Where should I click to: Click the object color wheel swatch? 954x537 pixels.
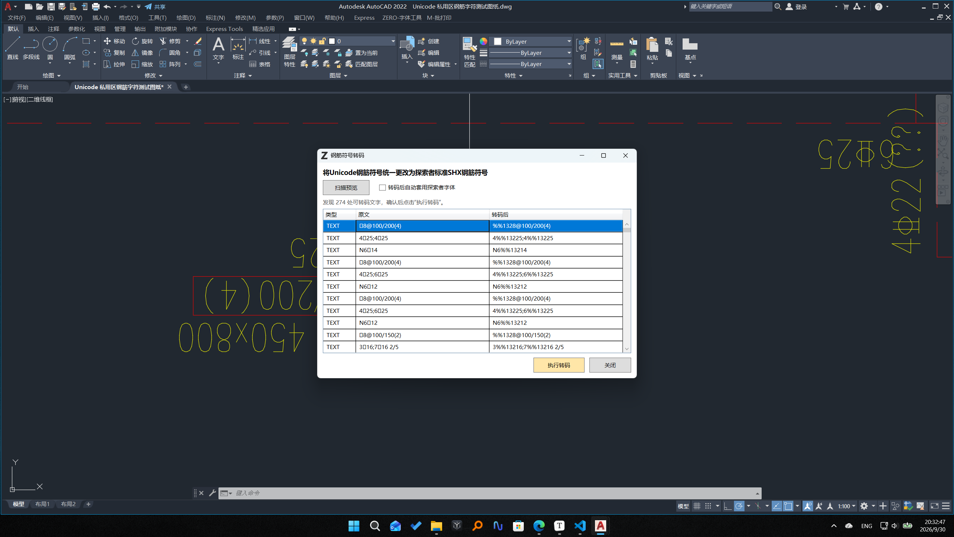483,41
